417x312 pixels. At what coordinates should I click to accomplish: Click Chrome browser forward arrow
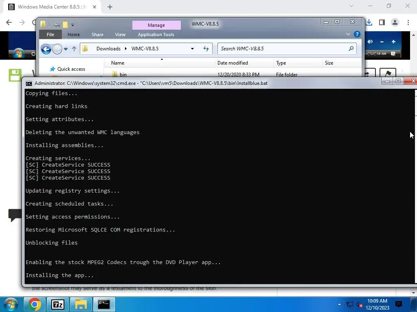22,22
